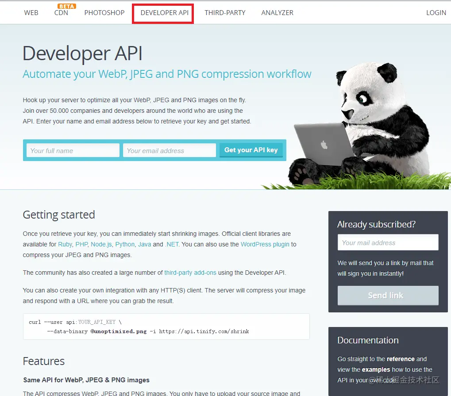
Task: Go to the PHOTOSHOP tab
Action: [x=104, y=13]
